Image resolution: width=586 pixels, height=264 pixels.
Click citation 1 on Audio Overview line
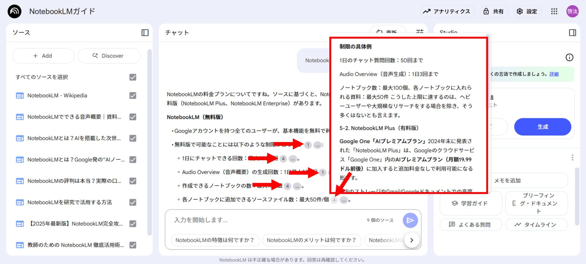pyautogui.click(x=322, y=172)
